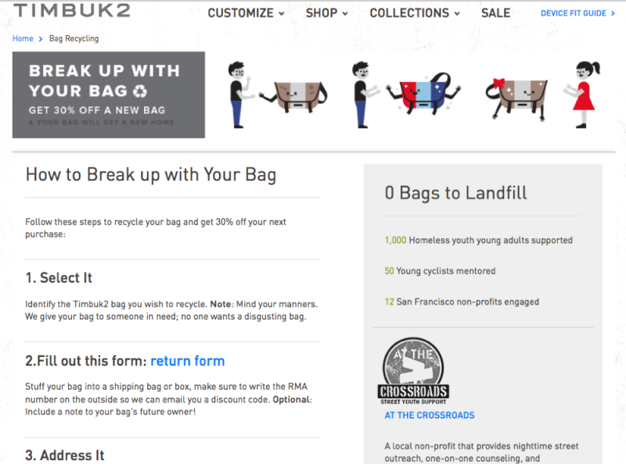626x464 pixels.
Task: Open the AT THE CROSSROADS text link
Action: 430,415
